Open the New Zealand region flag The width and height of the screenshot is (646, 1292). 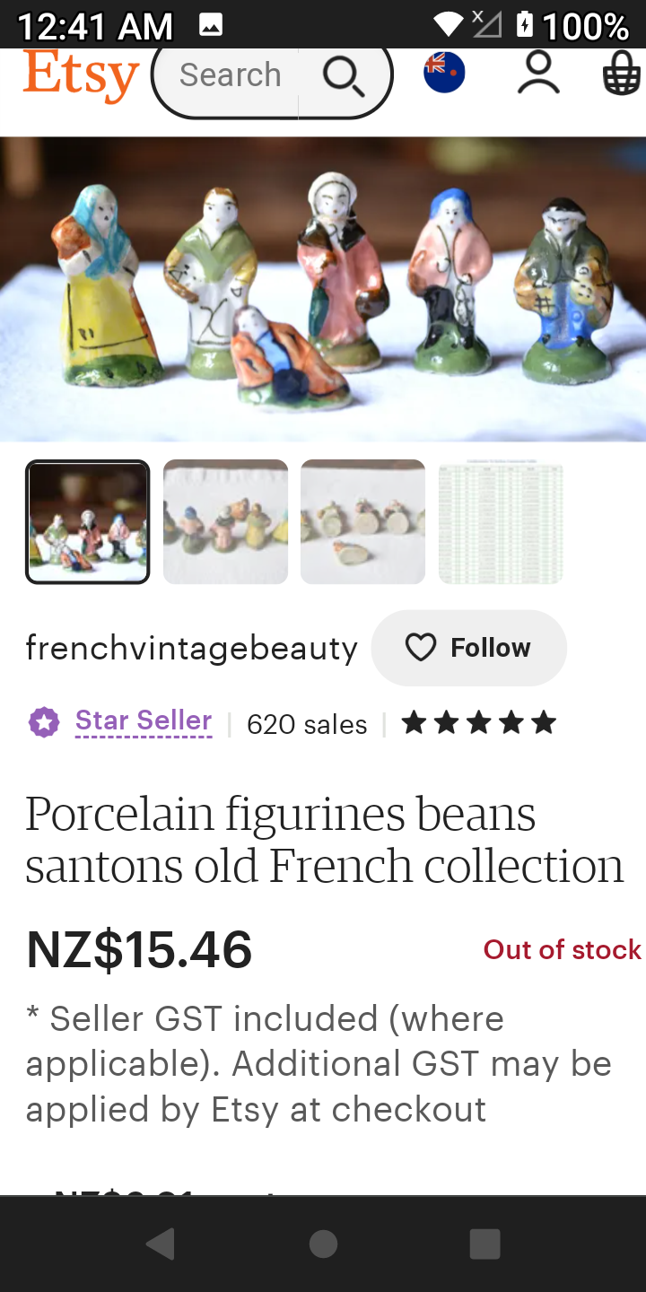pos(444,74)
